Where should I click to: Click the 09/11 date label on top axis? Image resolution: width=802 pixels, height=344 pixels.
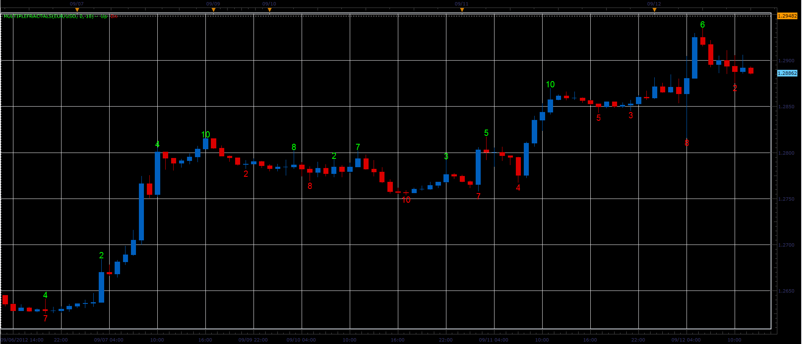(461, 4)
